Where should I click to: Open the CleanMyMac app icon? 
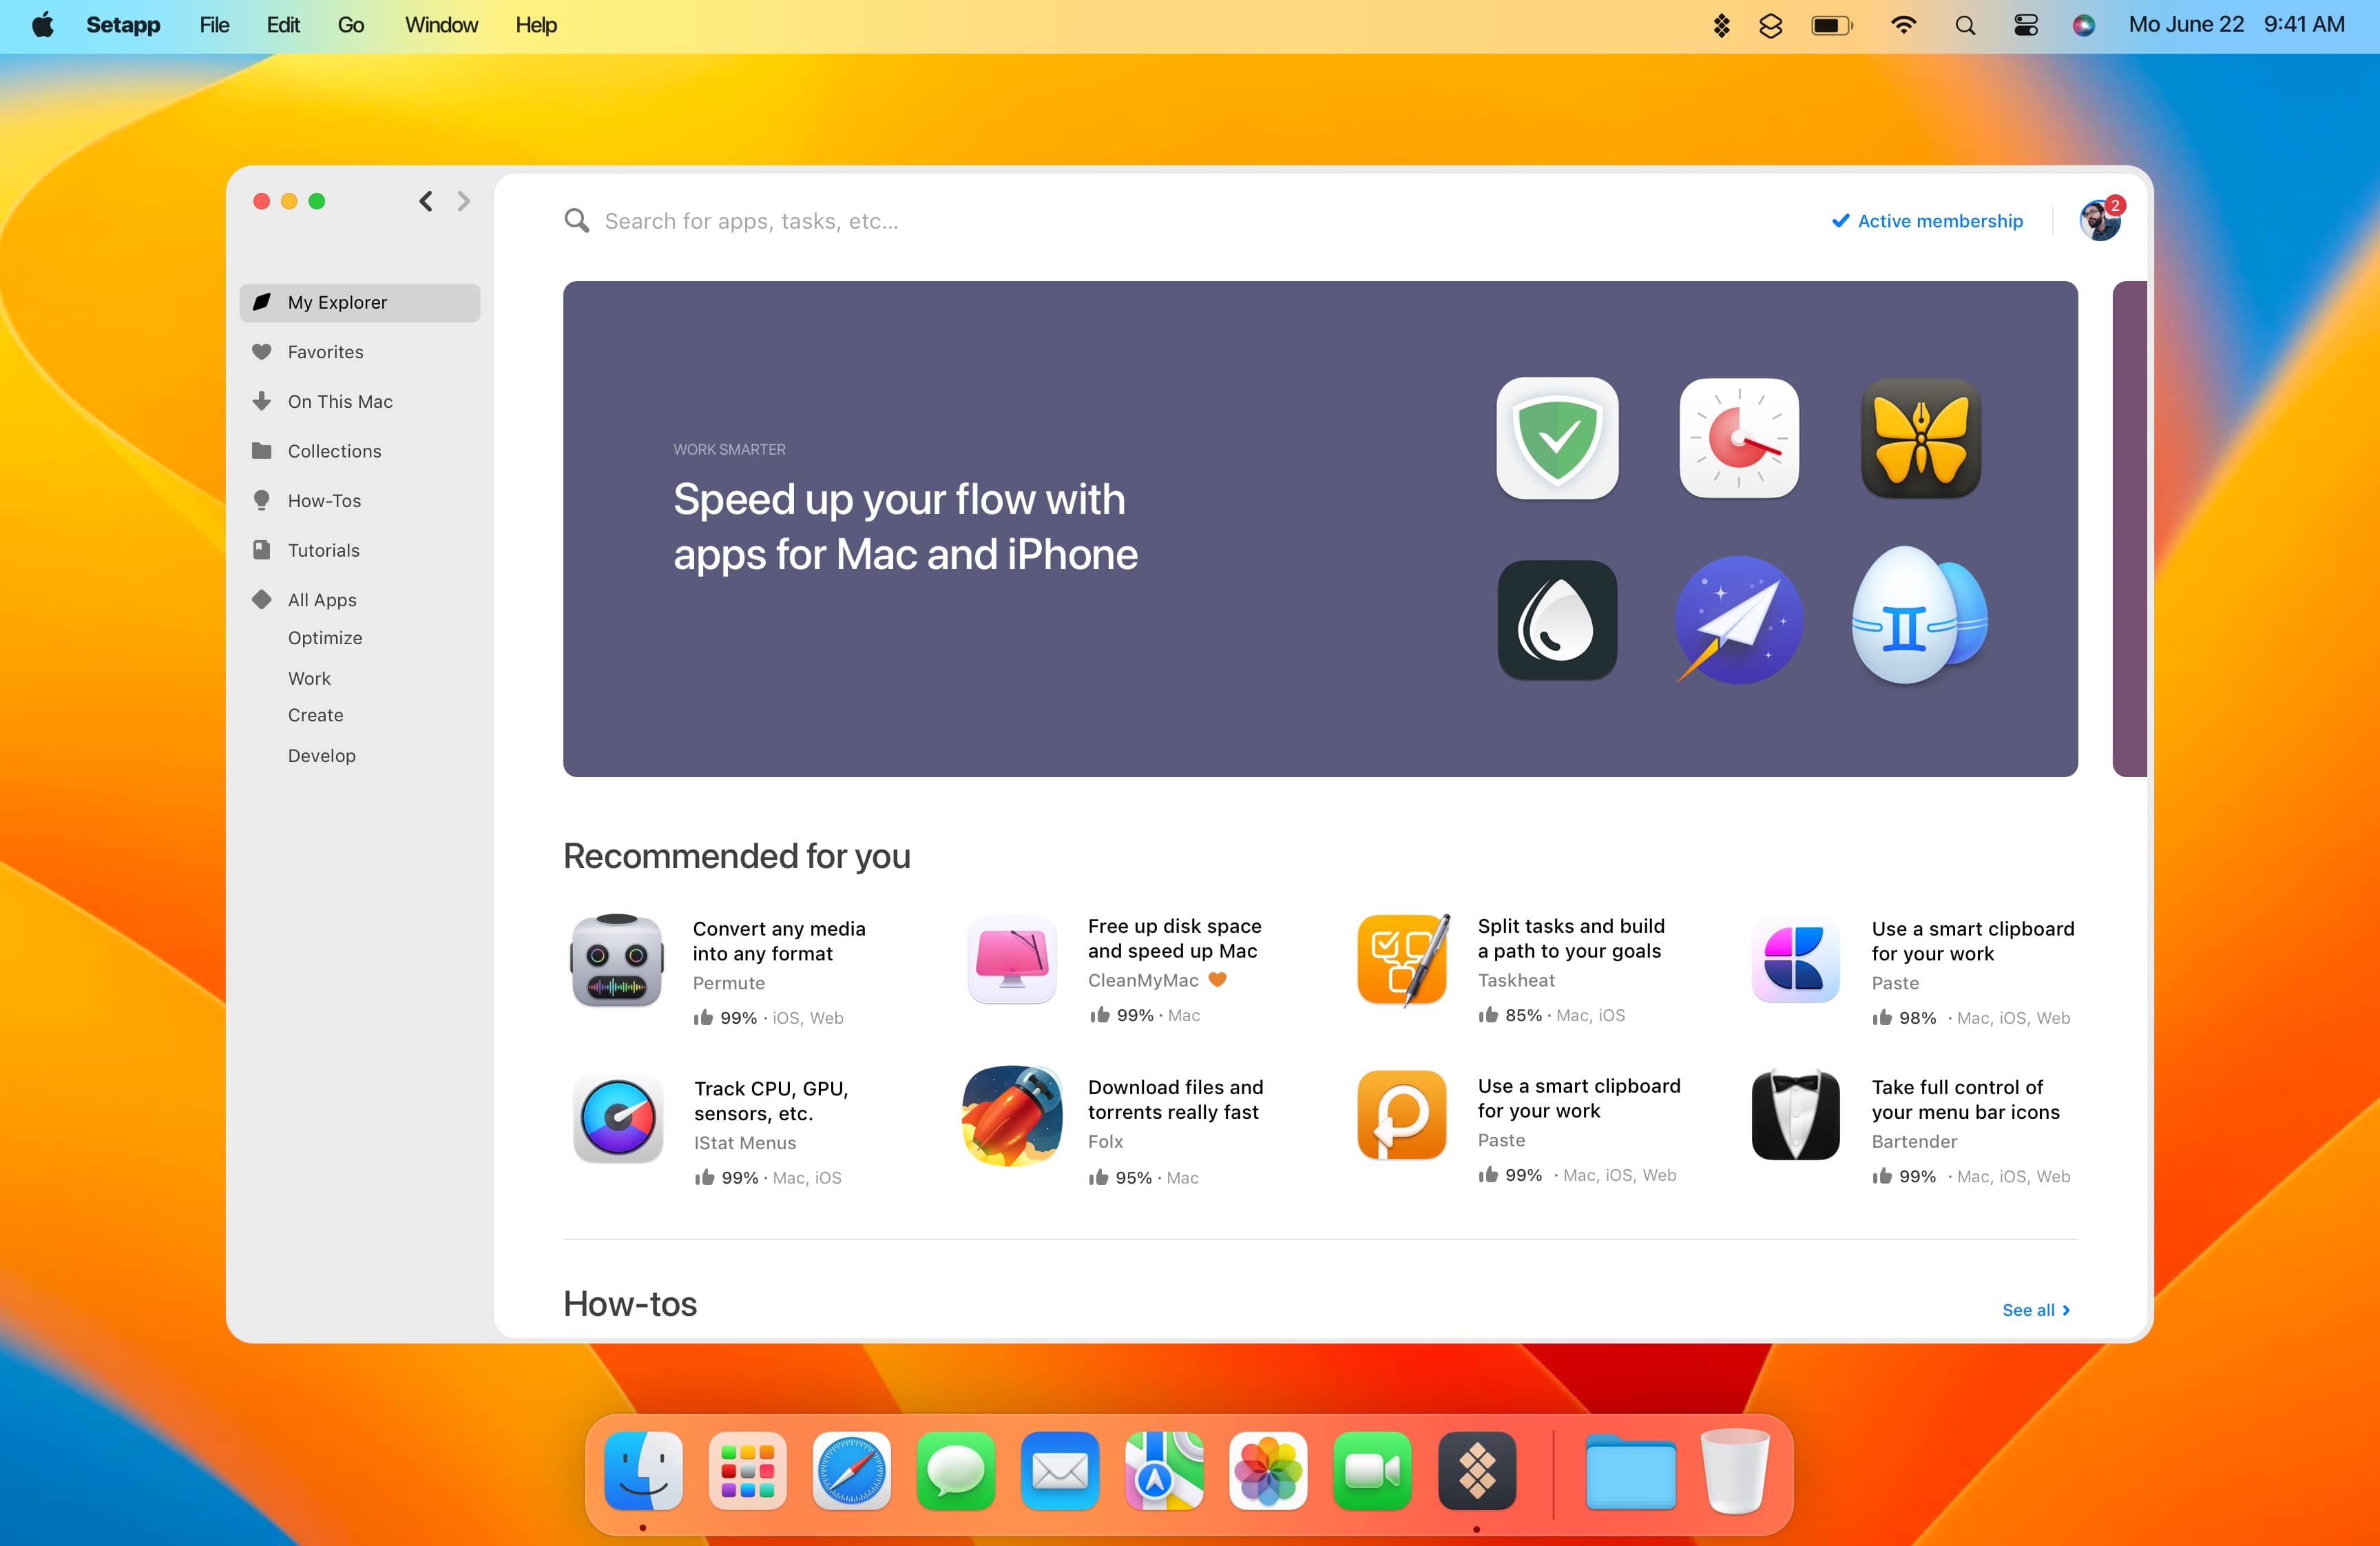(x=1012, y=960)
